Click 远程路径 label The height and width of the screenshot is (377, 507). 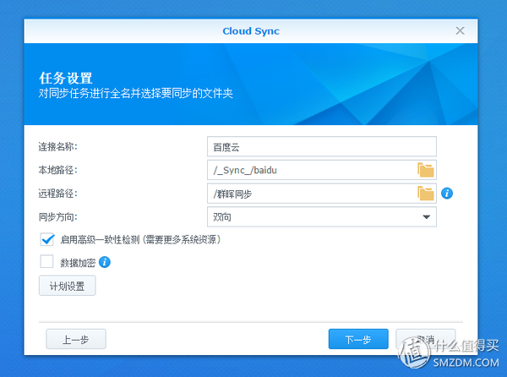pos(57,194)
